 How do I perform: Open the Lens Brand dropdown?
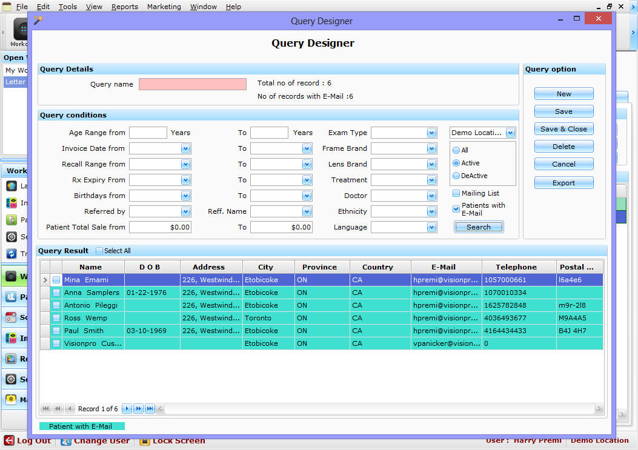[432, 164]
